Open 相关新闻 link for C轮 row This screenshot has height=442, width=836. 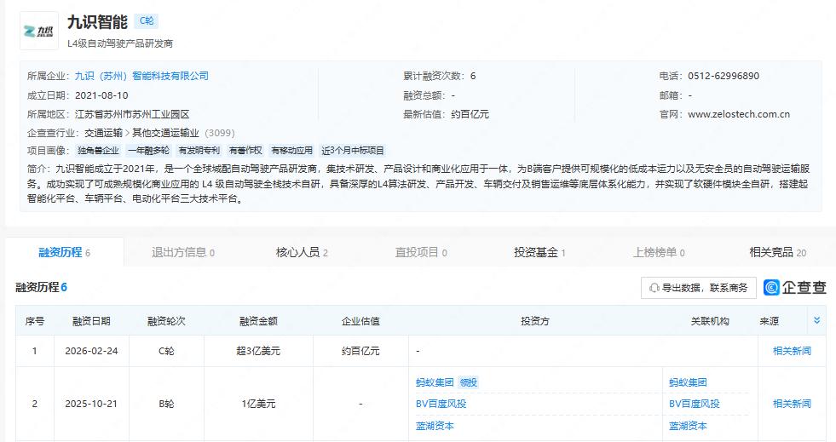coord(792,351)
